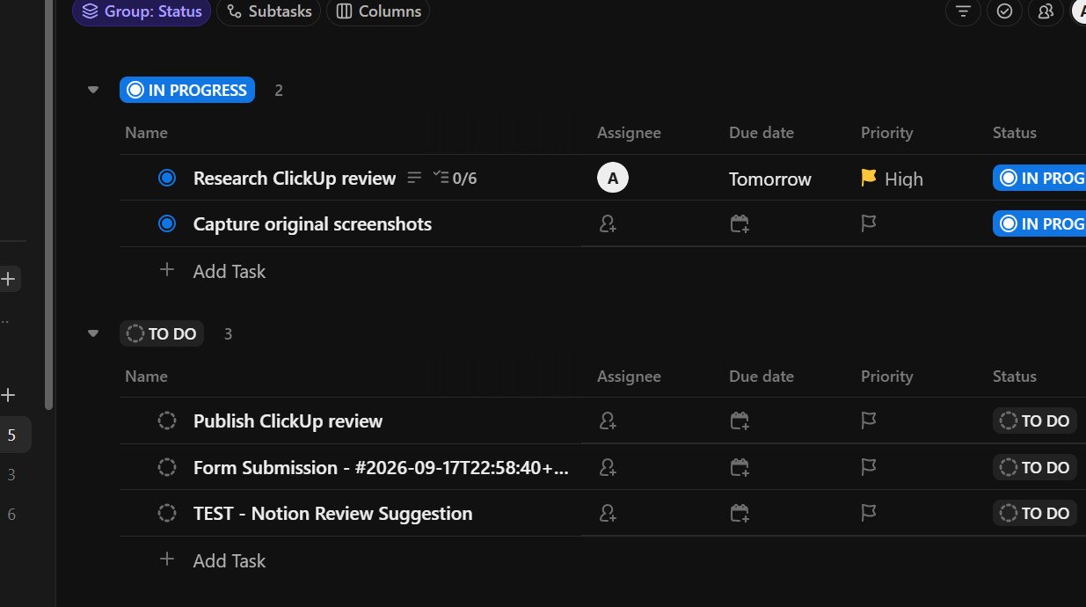Set due date for Form Submission task
This screenshot has height=607, width=1086.
[740, 467]
